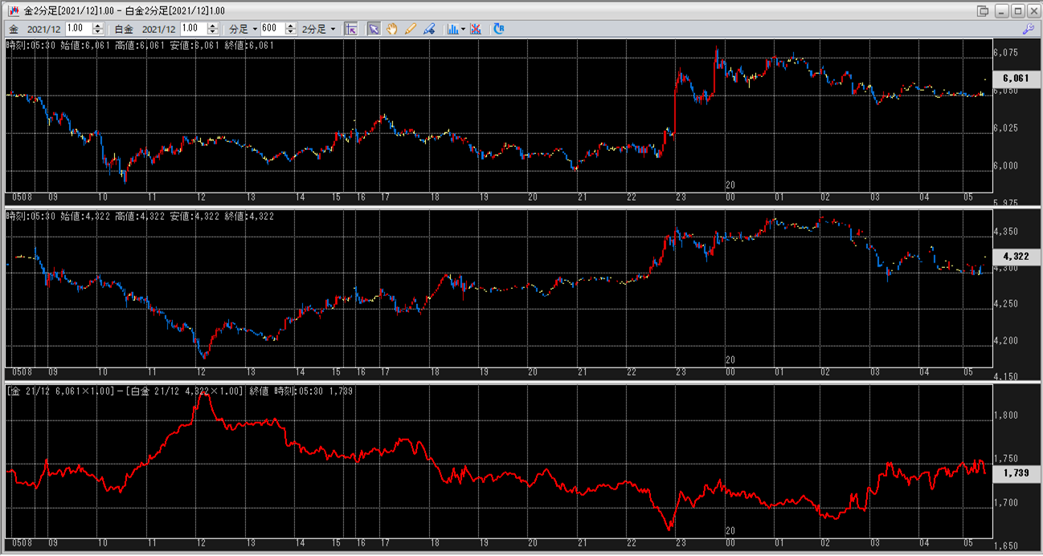
Task: Activate the hand pan tool
Action: (392, 29)
